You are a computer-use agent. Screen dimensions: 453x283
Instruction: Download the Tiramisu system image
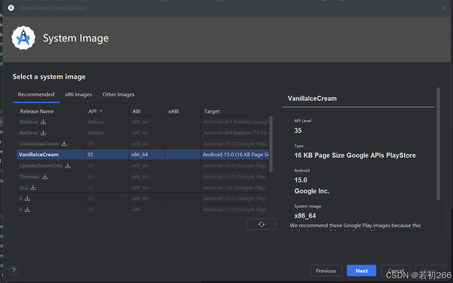pos(45,177)
